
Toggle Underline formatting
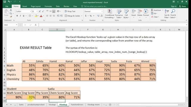(23, 16)
